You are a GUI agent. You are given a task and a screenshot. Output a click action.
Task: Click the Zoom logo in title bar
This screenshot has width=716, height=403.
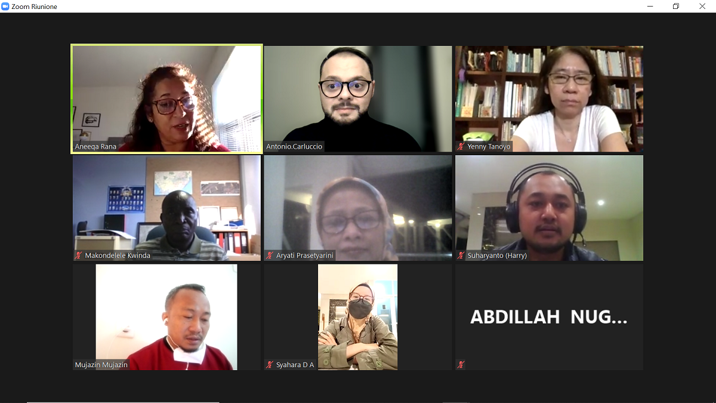click(5, 6)
